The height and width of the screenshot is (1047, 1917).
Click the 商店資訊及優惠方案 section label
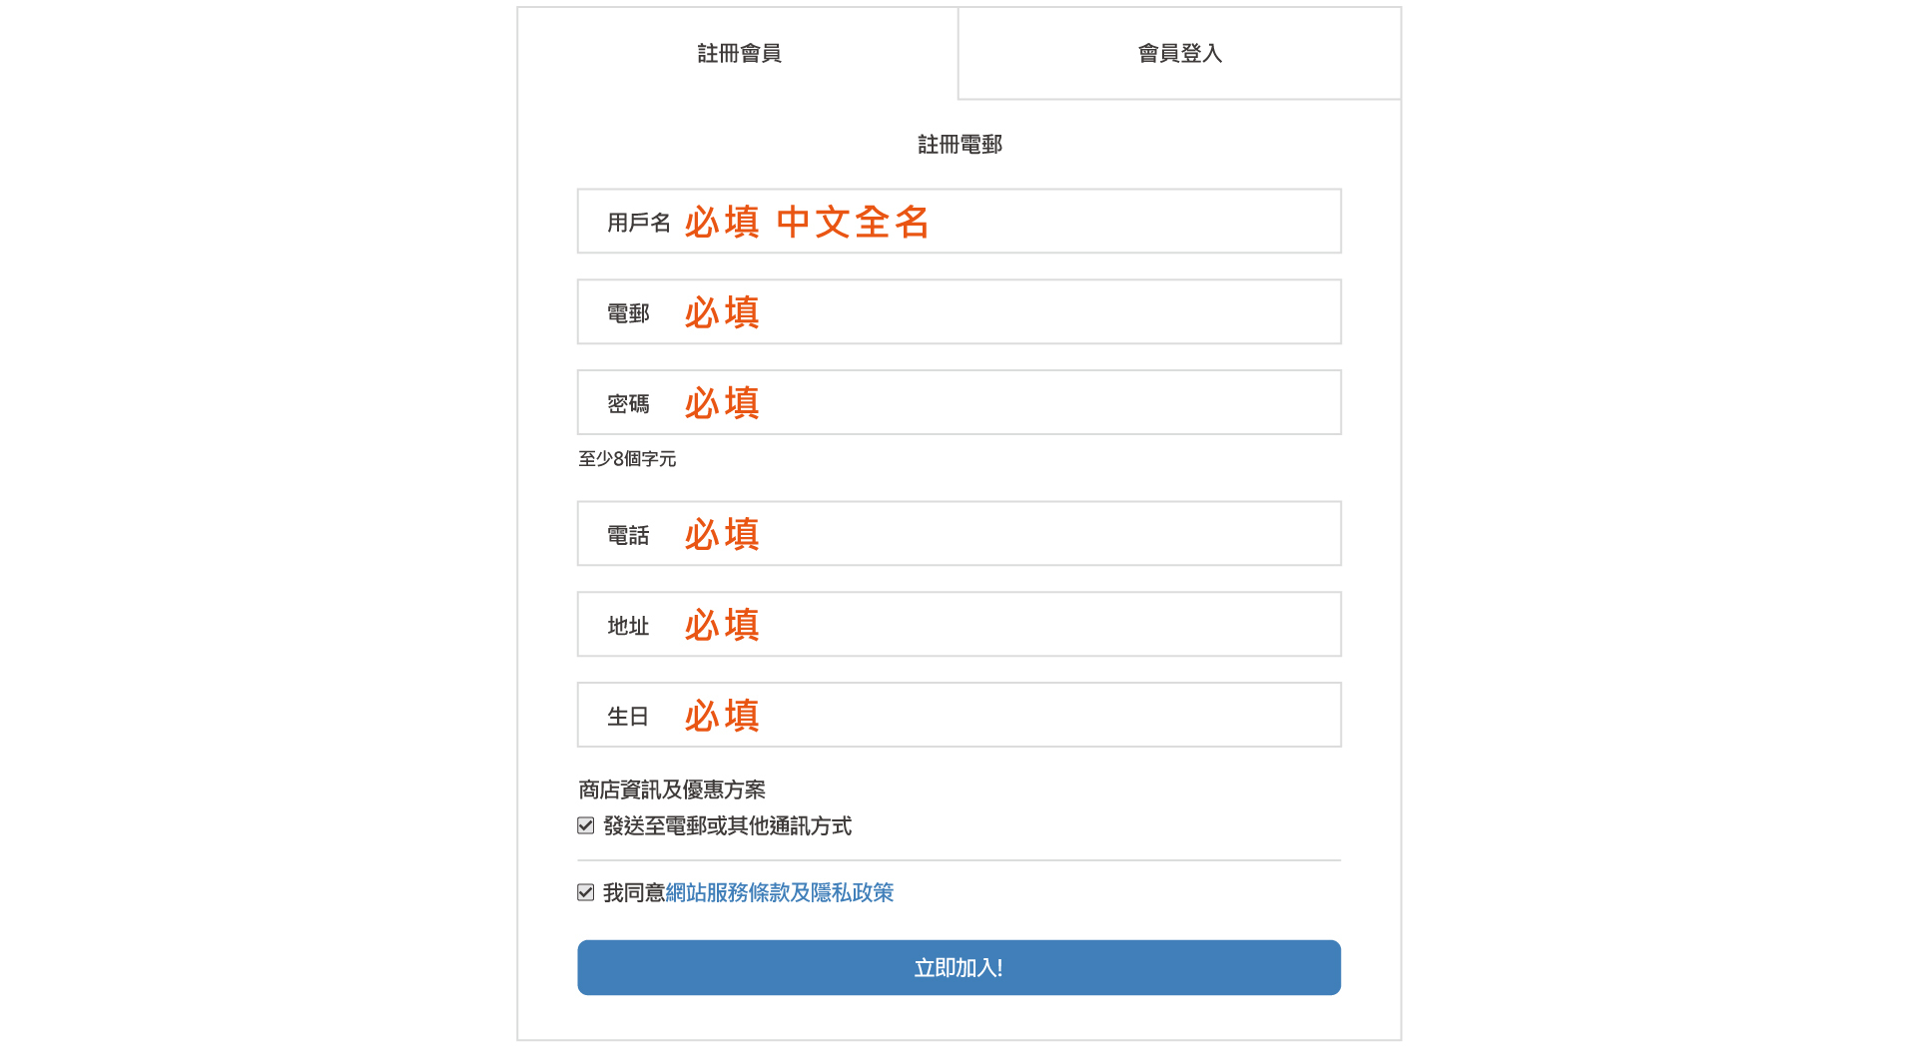(x=671, y=789)
